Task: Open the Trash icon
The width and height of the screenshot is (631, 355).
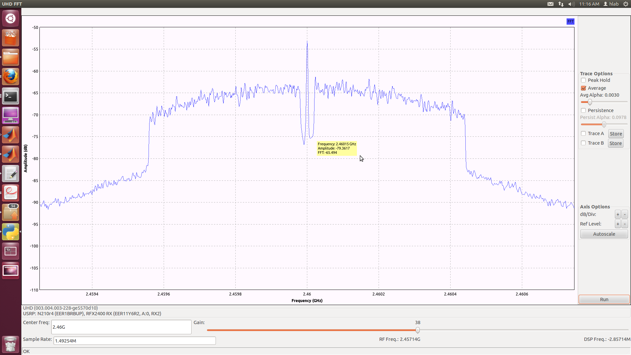Action: point(11,344)
